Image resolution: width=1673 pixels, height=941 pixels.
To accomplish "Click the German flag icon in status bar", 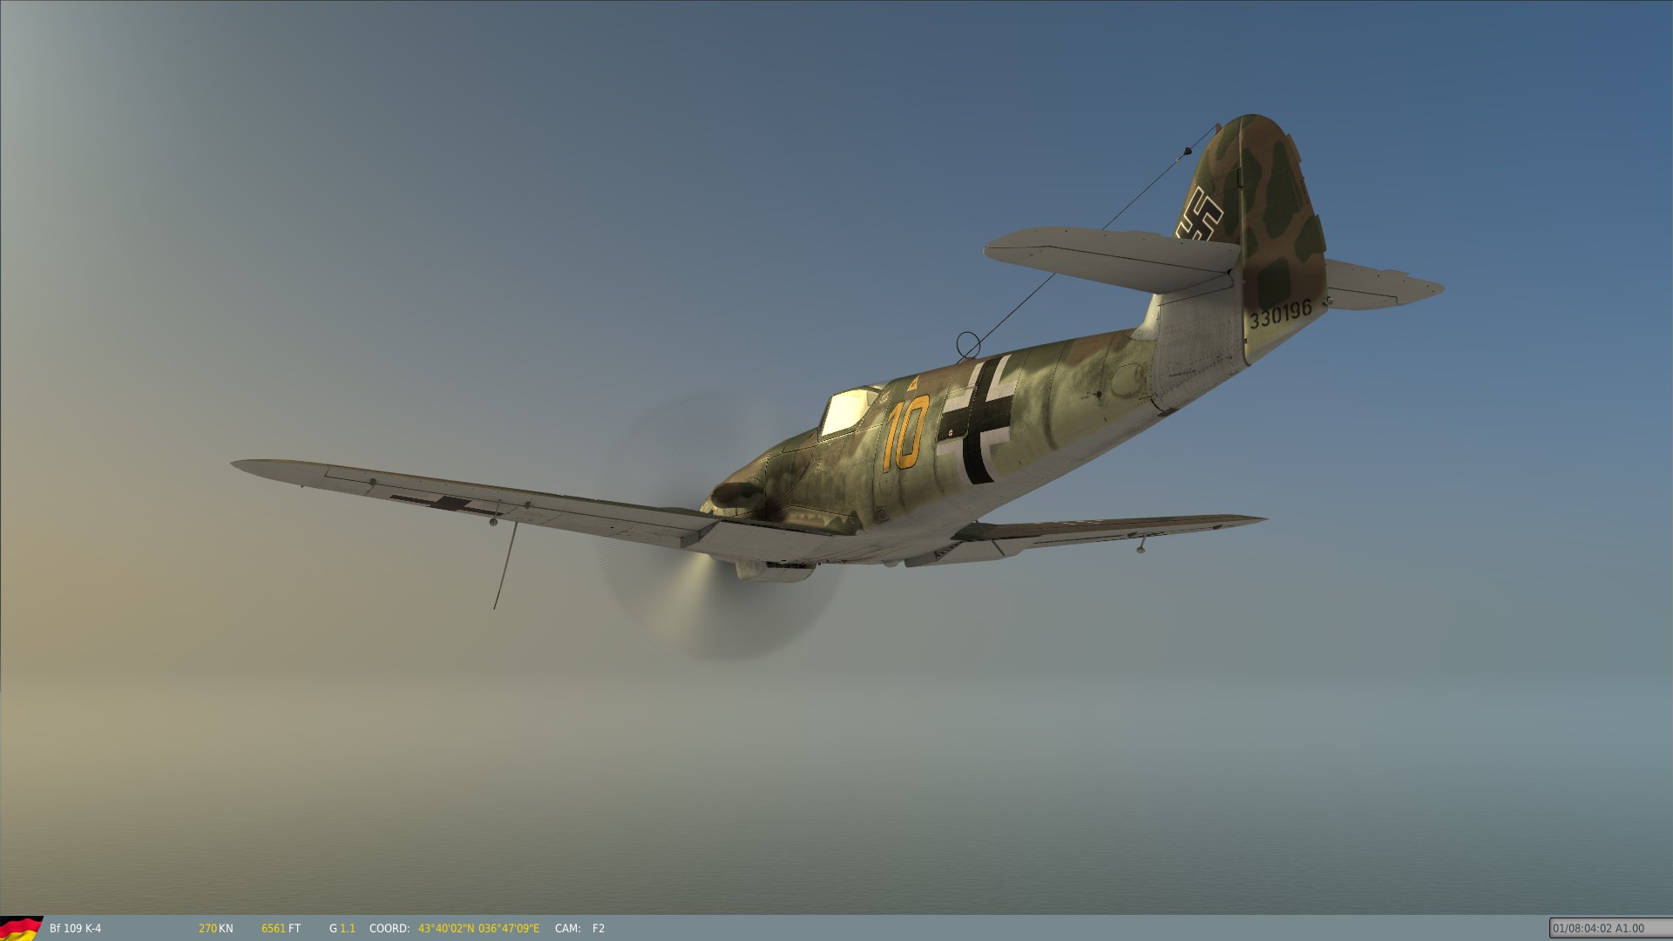I will tap(21, 928).
